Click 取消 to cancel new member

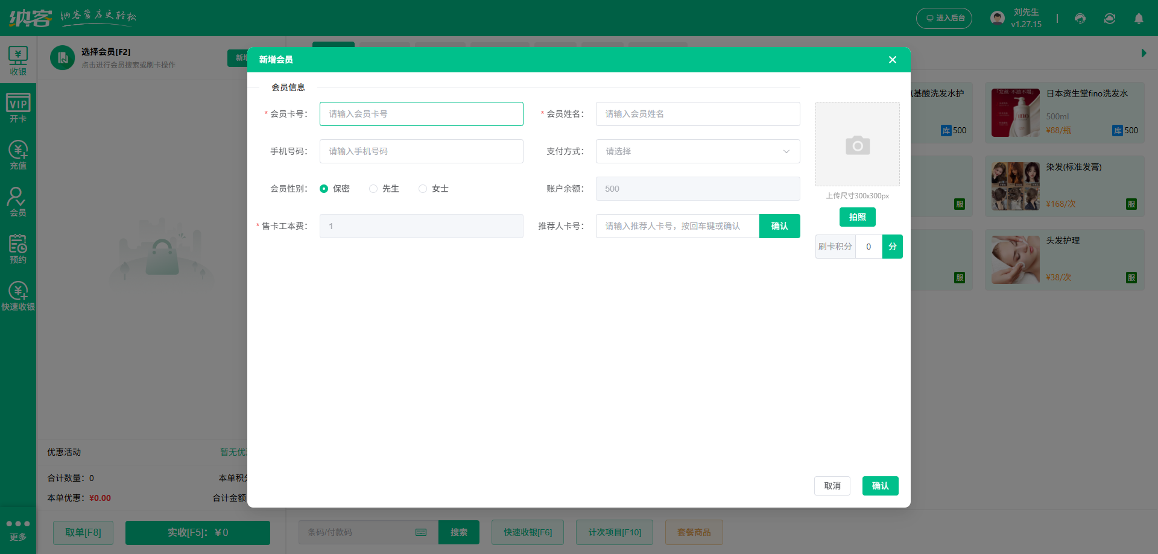point(832,486)
